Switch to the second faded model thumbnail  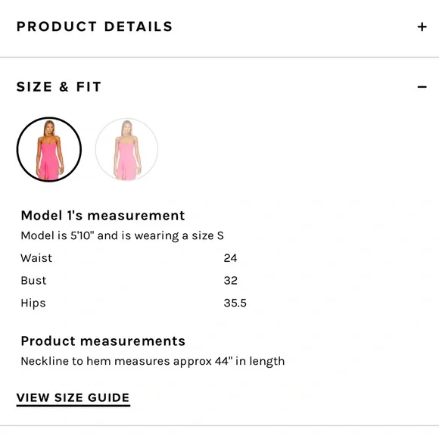click(126, 149)
